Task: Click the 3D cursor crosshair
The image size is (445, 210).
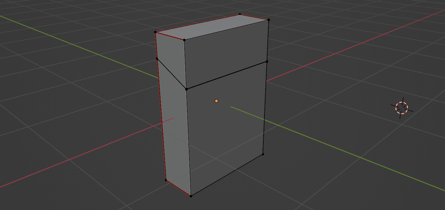Action: tap(402, 108)
